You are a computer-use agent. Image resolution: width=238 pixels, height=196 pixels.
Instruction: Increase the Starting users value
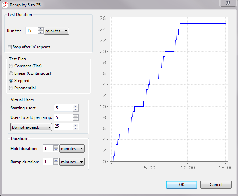pyautogui.click(x=75, y=106)
